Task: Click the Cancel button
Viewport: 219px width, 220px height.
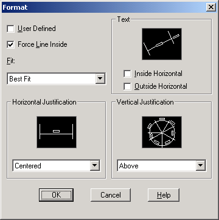Action: 111,195
